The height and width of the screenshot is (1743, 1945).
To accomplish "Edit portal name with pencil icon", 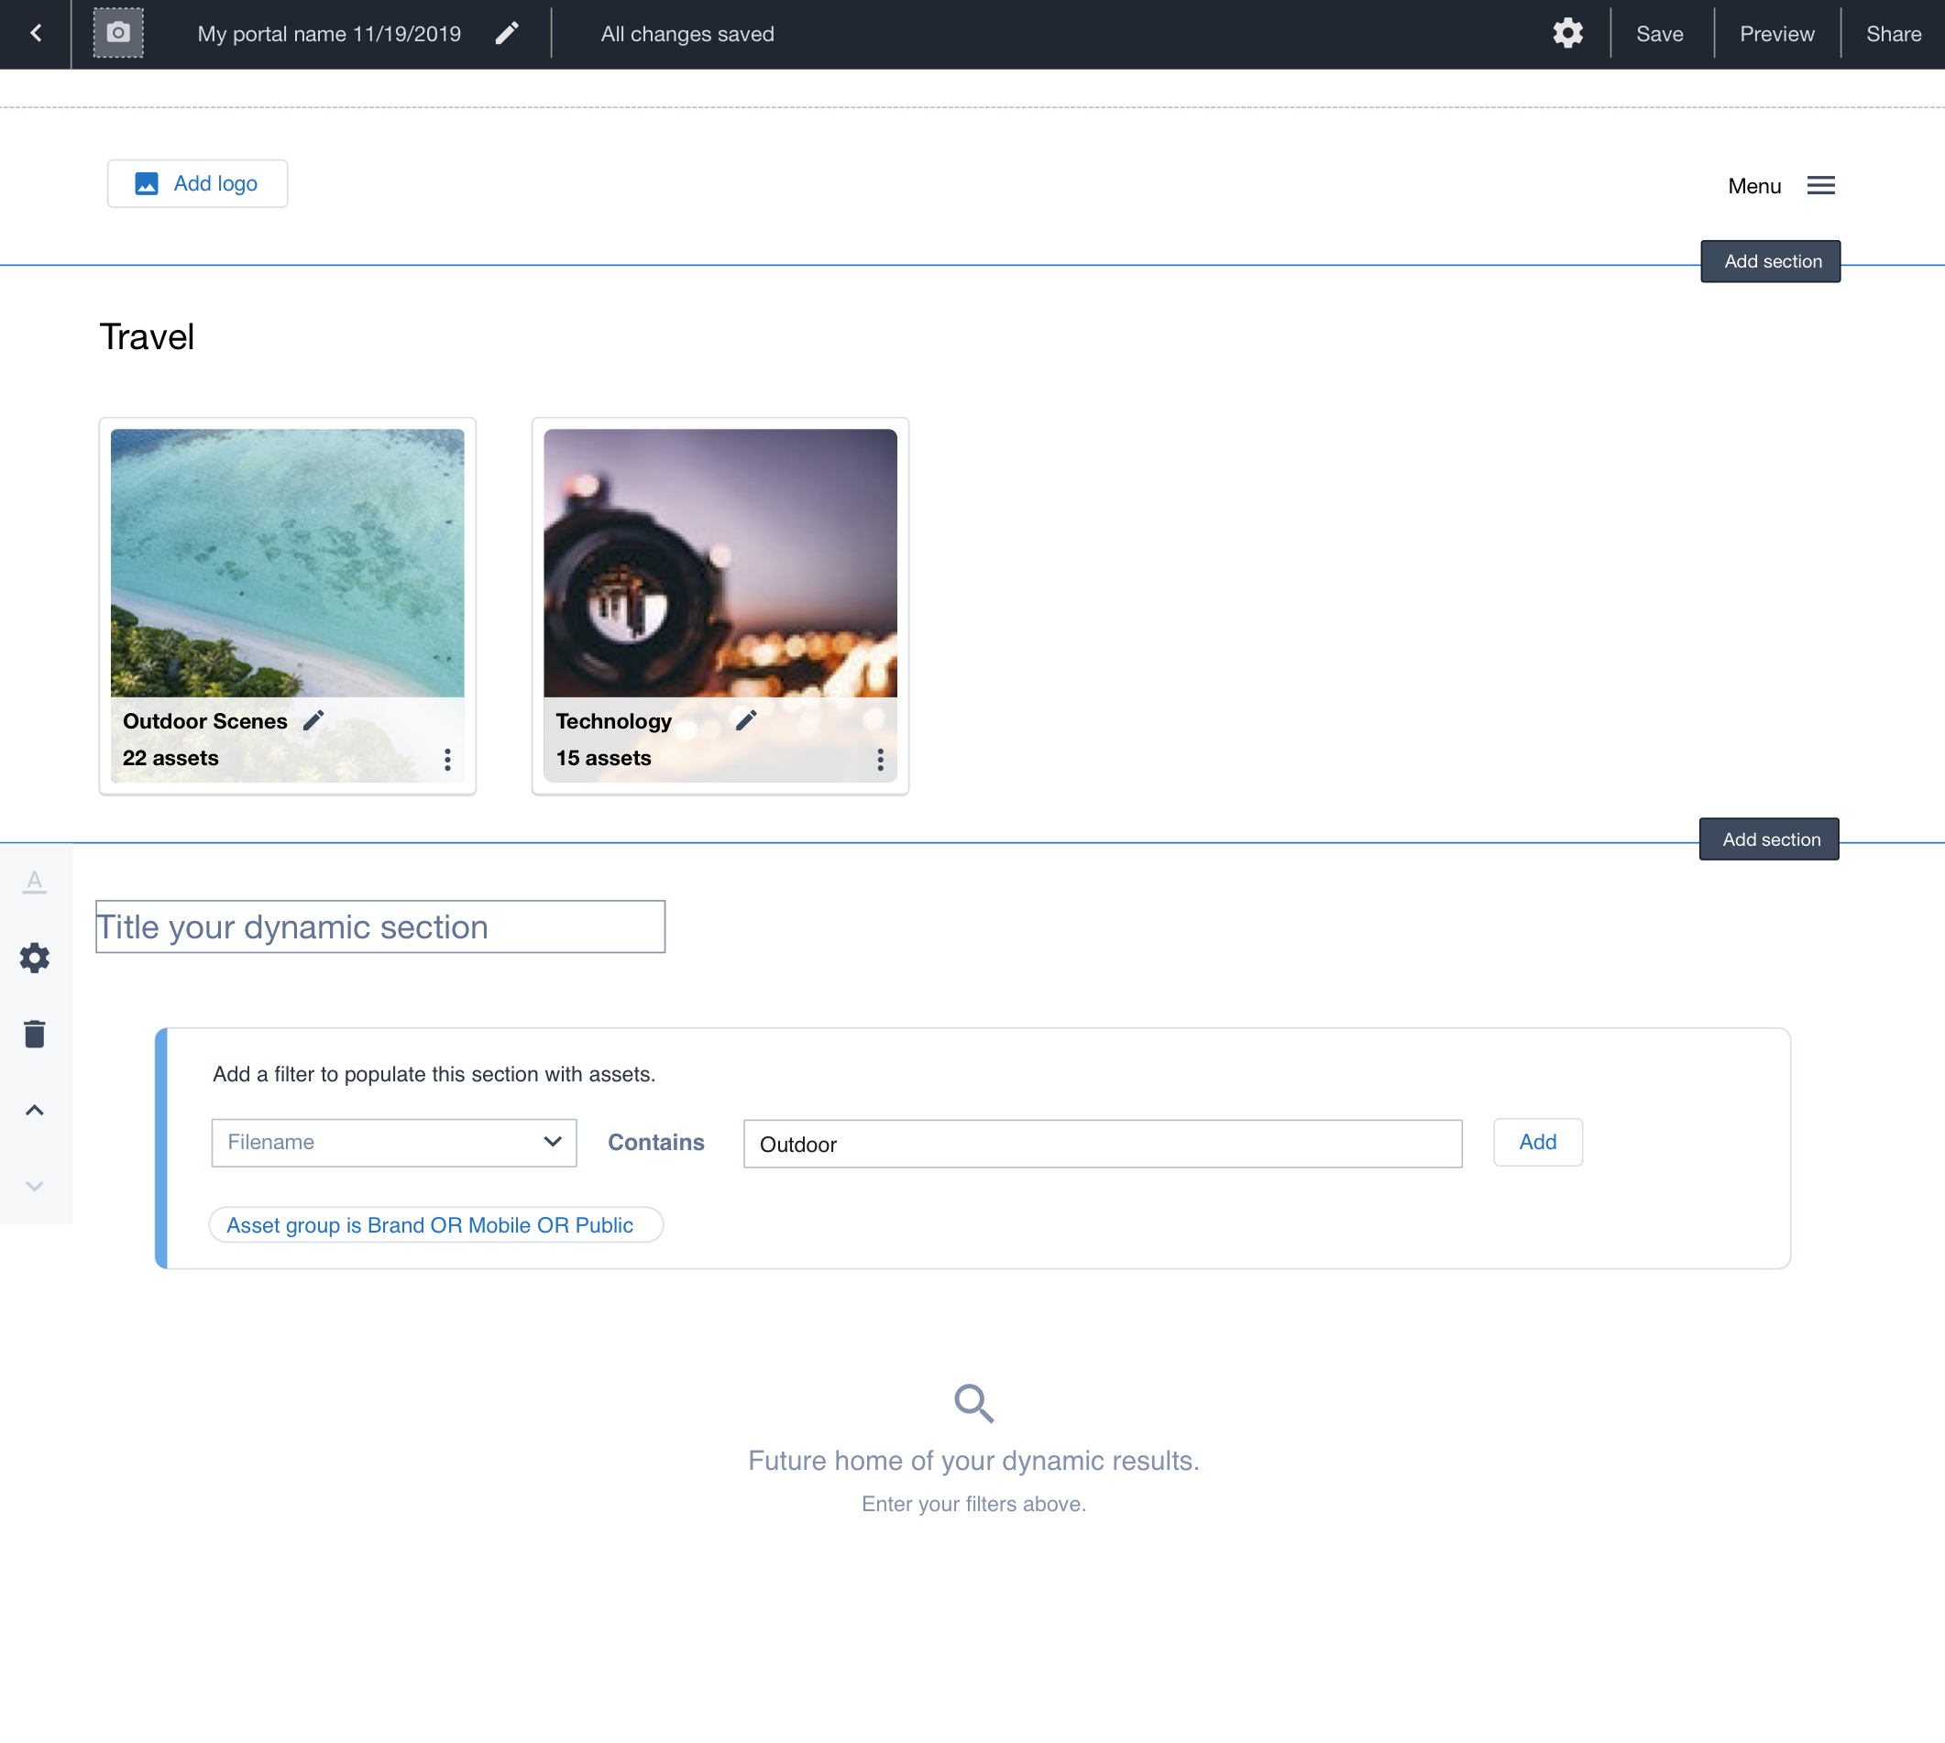I will click(x=507, y=34).
